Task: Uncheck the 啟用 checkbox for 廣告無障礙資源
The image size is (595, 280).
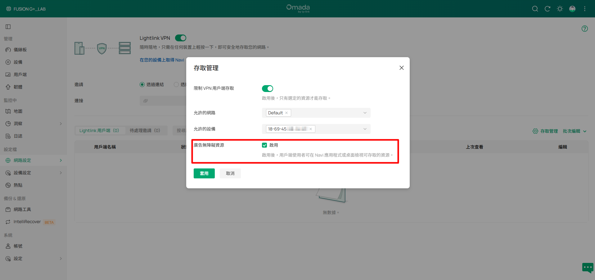Action: [264, 145]
